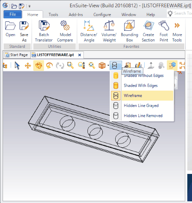Toggle the Rotate view tool

click(x=39, y=65)
